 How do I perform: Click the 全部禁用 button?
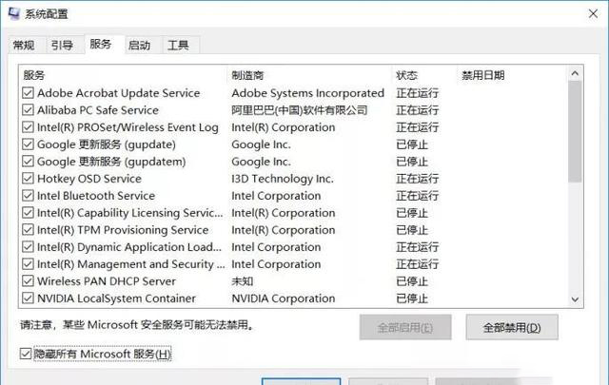point(512,328)
